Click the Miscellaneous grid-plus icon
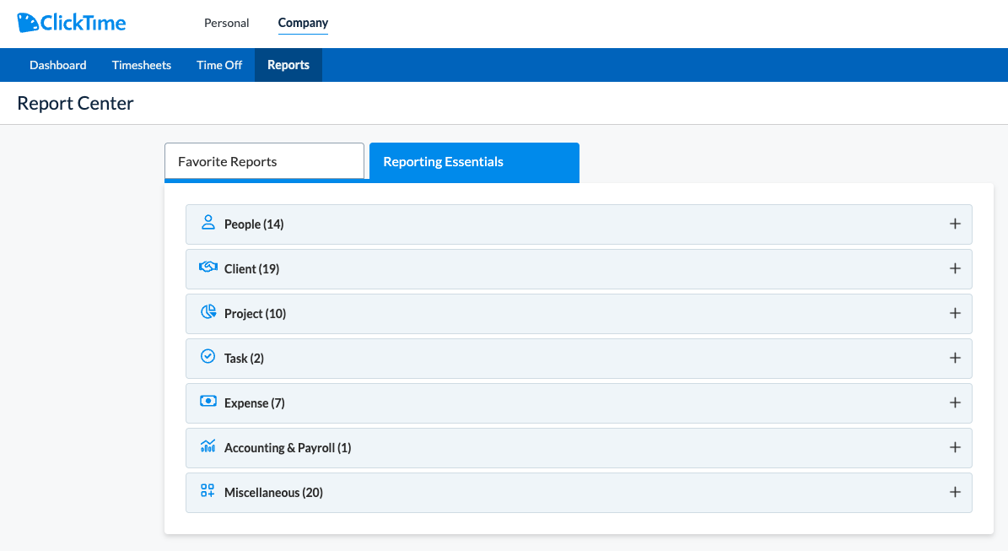The width and height of the screenshot is (1008, 551). [208, 490]
